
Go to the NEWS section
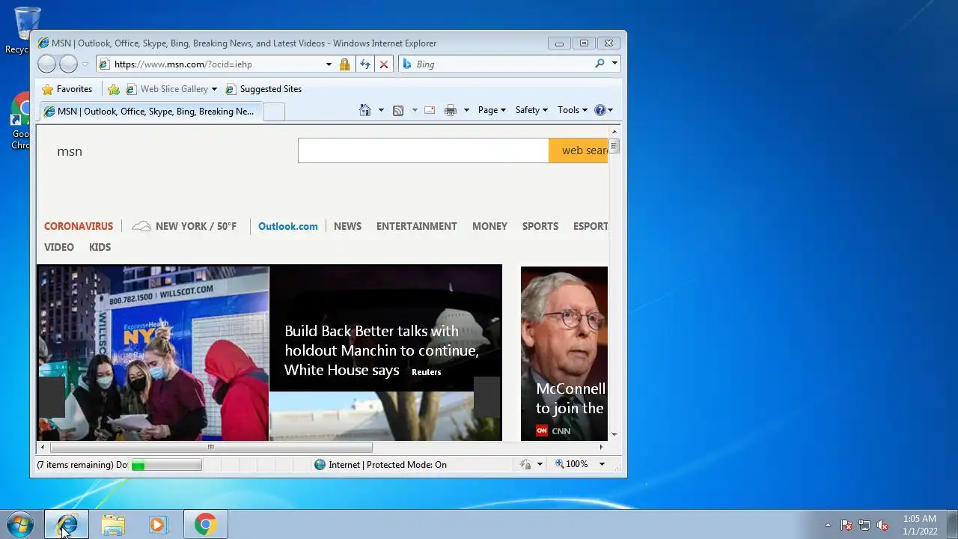click(347, 226)
